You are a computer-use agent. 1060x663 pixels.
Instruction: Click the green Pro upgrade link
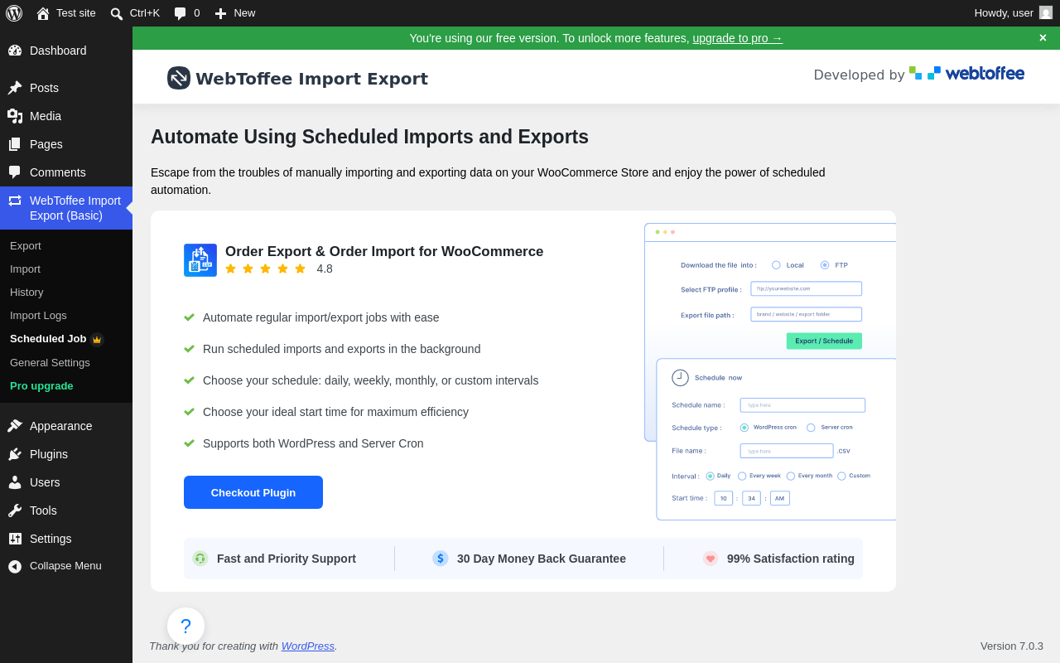pyautogui.click(x=41, y=386)
